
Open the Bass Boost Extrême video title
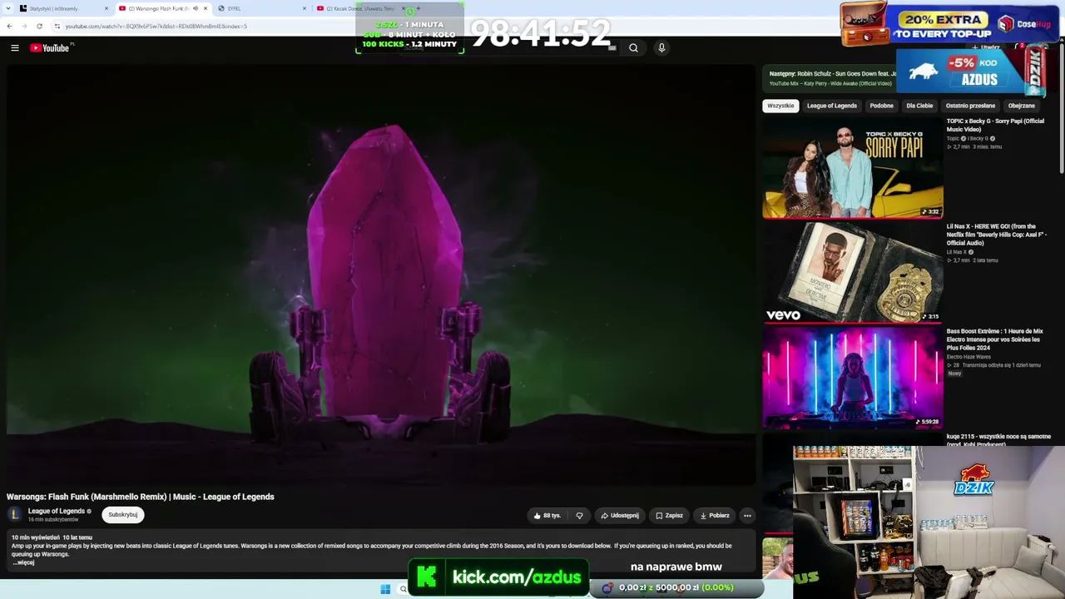995,339
